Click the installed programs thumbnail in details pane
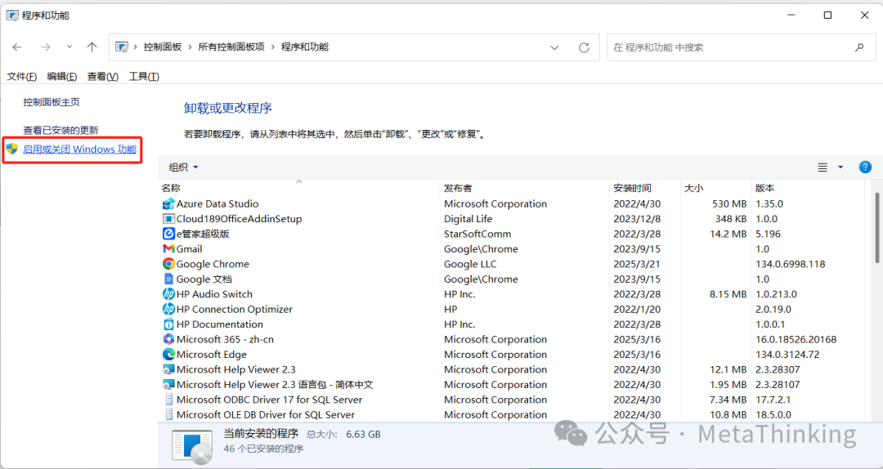The image size is (883, 469). (192, 446)
